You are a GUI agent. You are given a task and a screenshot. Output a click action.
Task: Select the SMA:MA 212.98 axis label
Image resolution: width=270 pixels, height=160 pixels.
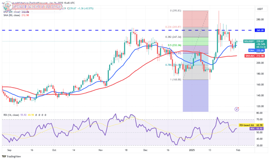[254, 56]
